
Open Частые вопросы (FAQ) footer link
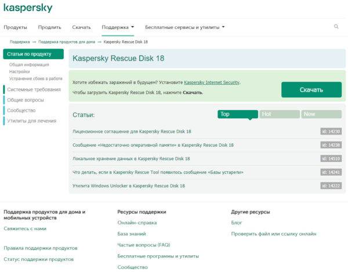pyautogui.click(x=144, y=245)
